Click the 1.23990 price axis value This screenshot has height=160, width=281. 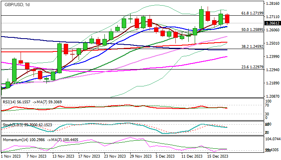pos(273,57)
